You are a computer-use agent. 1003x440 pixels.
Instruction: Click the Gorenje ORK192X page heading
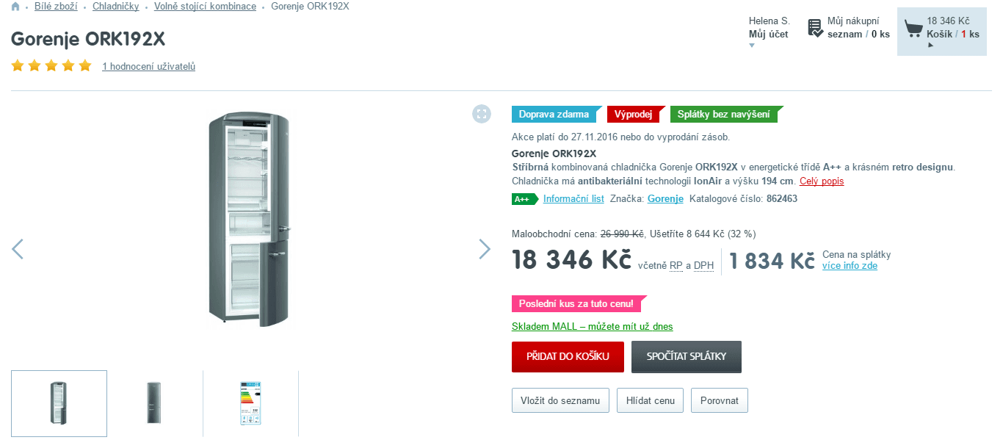point(87,39)
